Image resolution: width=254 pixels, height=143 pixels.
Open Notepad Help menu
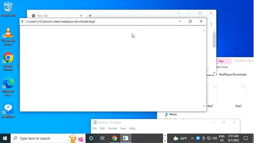[132, 128]
